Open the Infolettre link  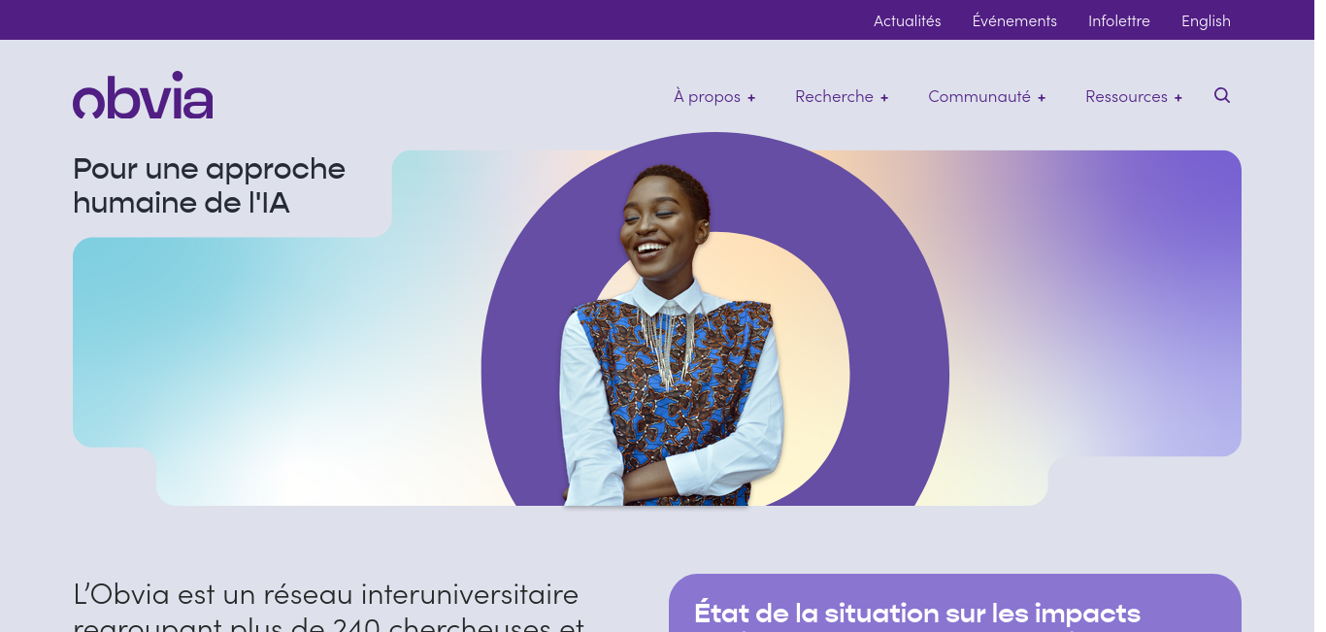[1119, 20]
